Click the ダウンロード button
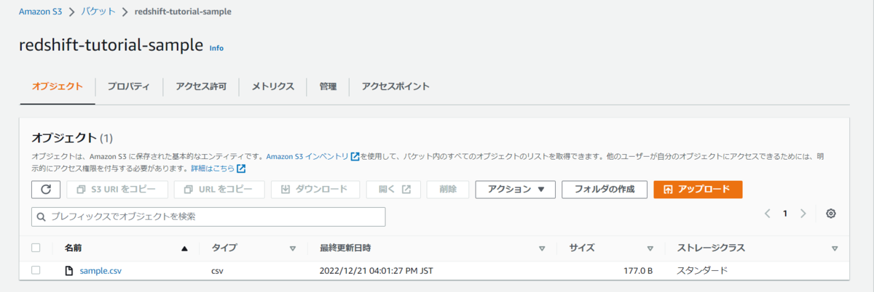This screenshot has height=292, width=874. point(315,190)
